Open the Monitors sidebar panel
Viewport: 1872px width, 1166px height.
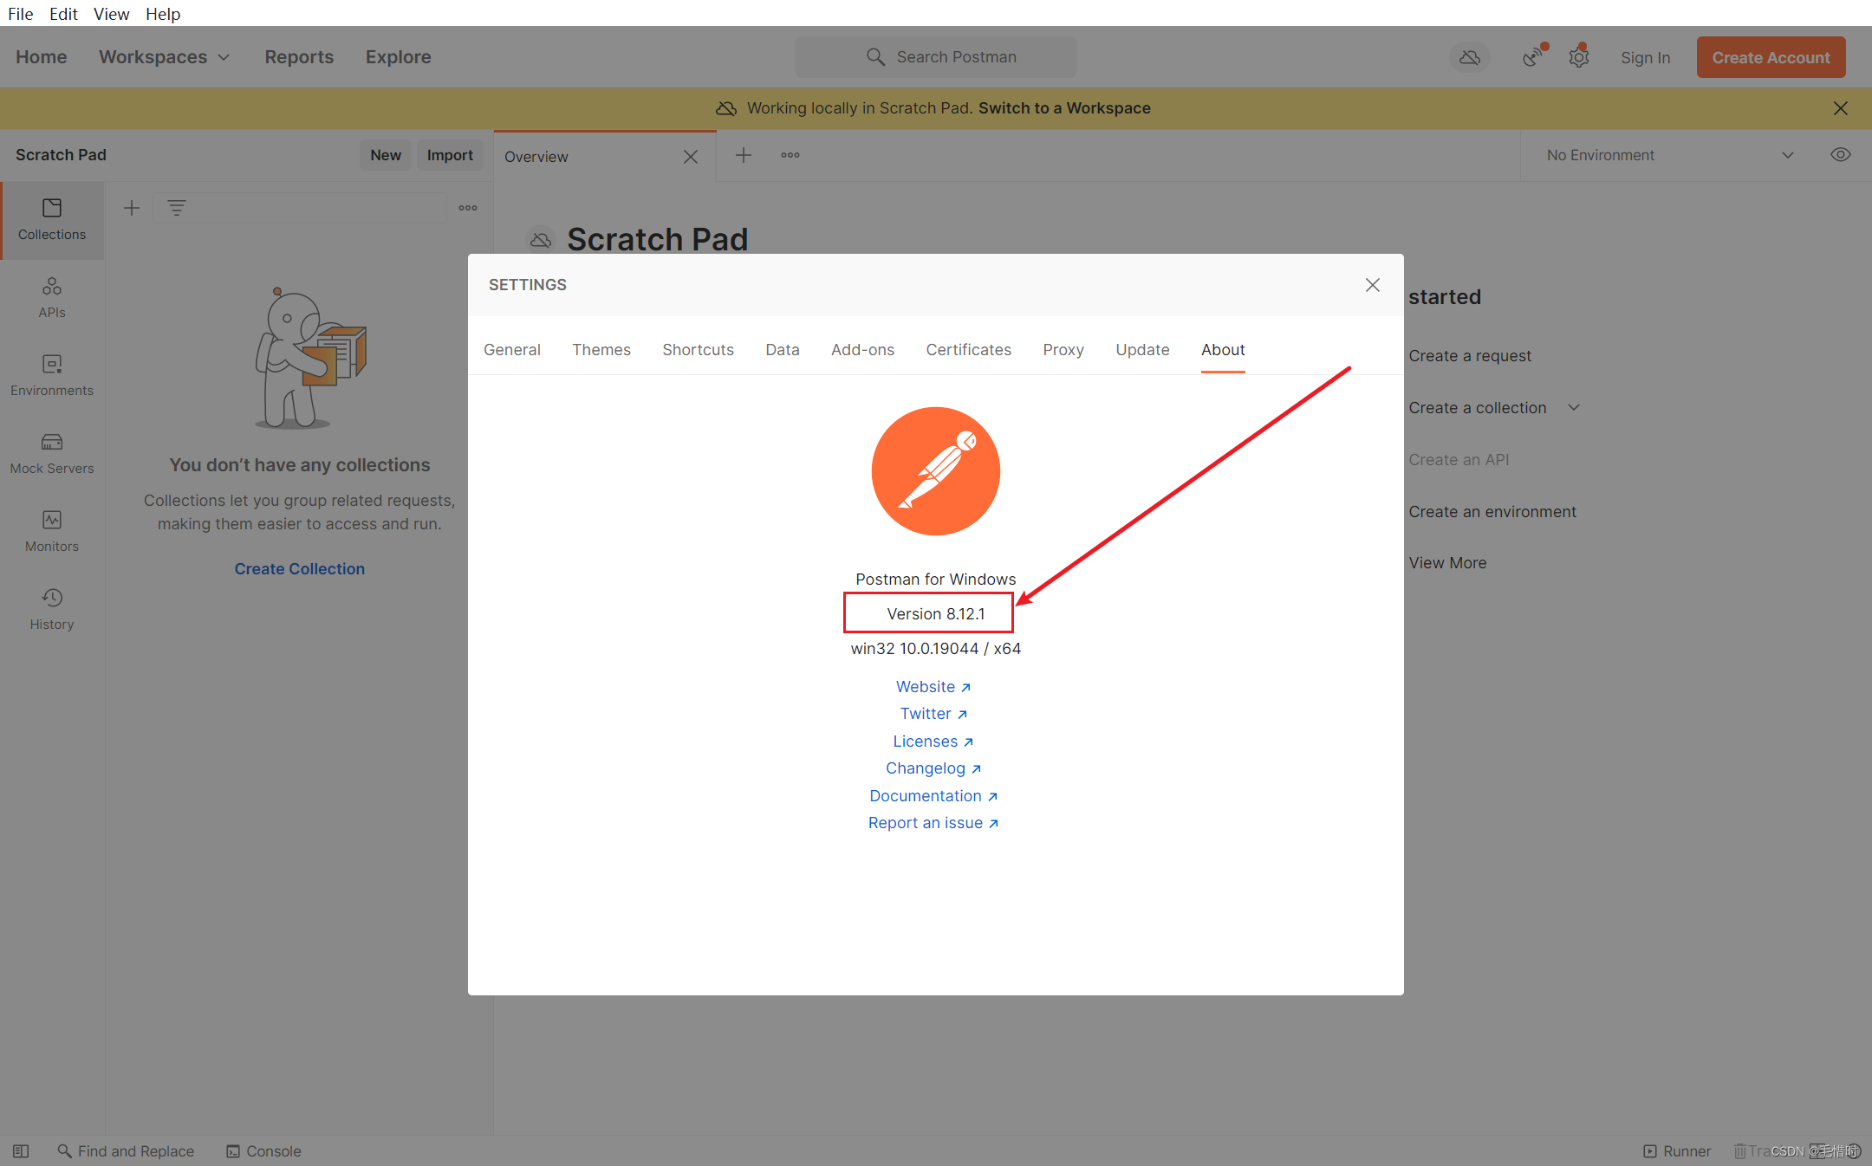(52, 532)
